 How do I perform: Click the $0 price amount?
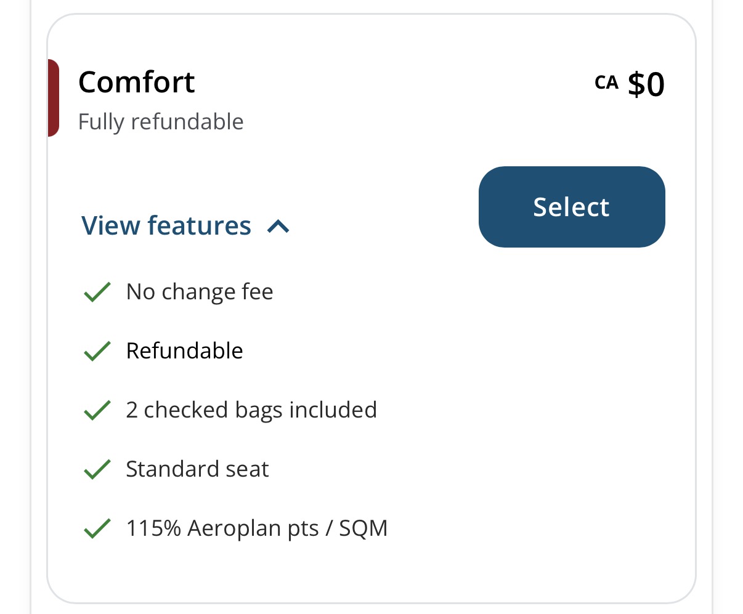[646, 84]
